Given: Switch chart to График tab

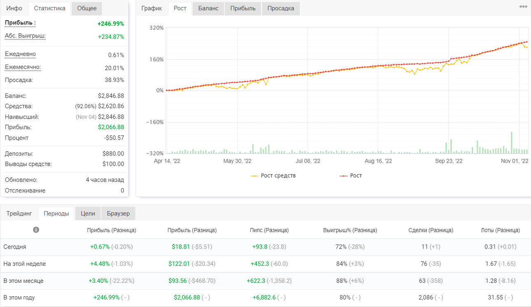Looking at the screenshot, I should coord(151,8).
